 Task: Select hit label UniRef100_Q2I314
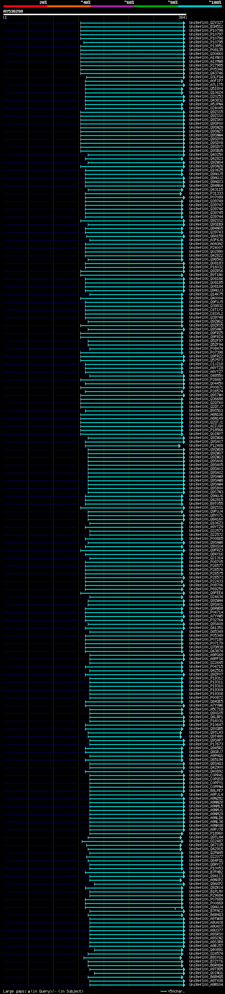pyautogui.click(x=206, y=558)
